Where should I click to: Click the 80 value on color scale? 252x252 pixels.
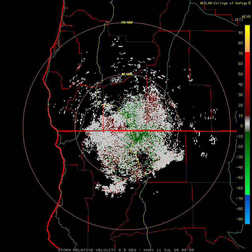coord(241,43)
